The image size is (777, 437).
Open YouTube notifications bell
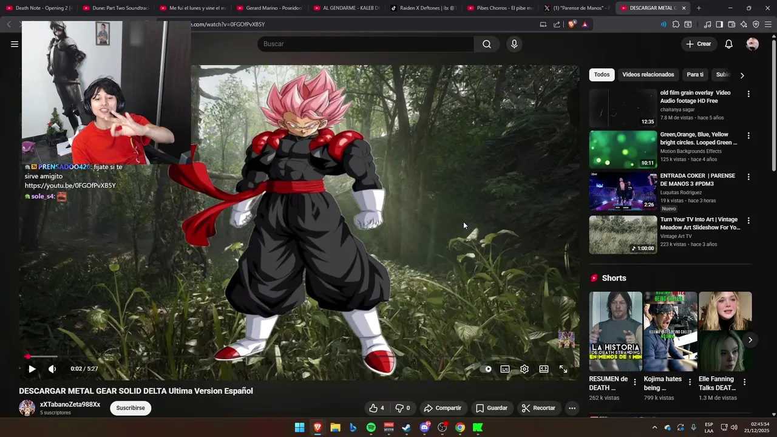(x=729, y=44)
